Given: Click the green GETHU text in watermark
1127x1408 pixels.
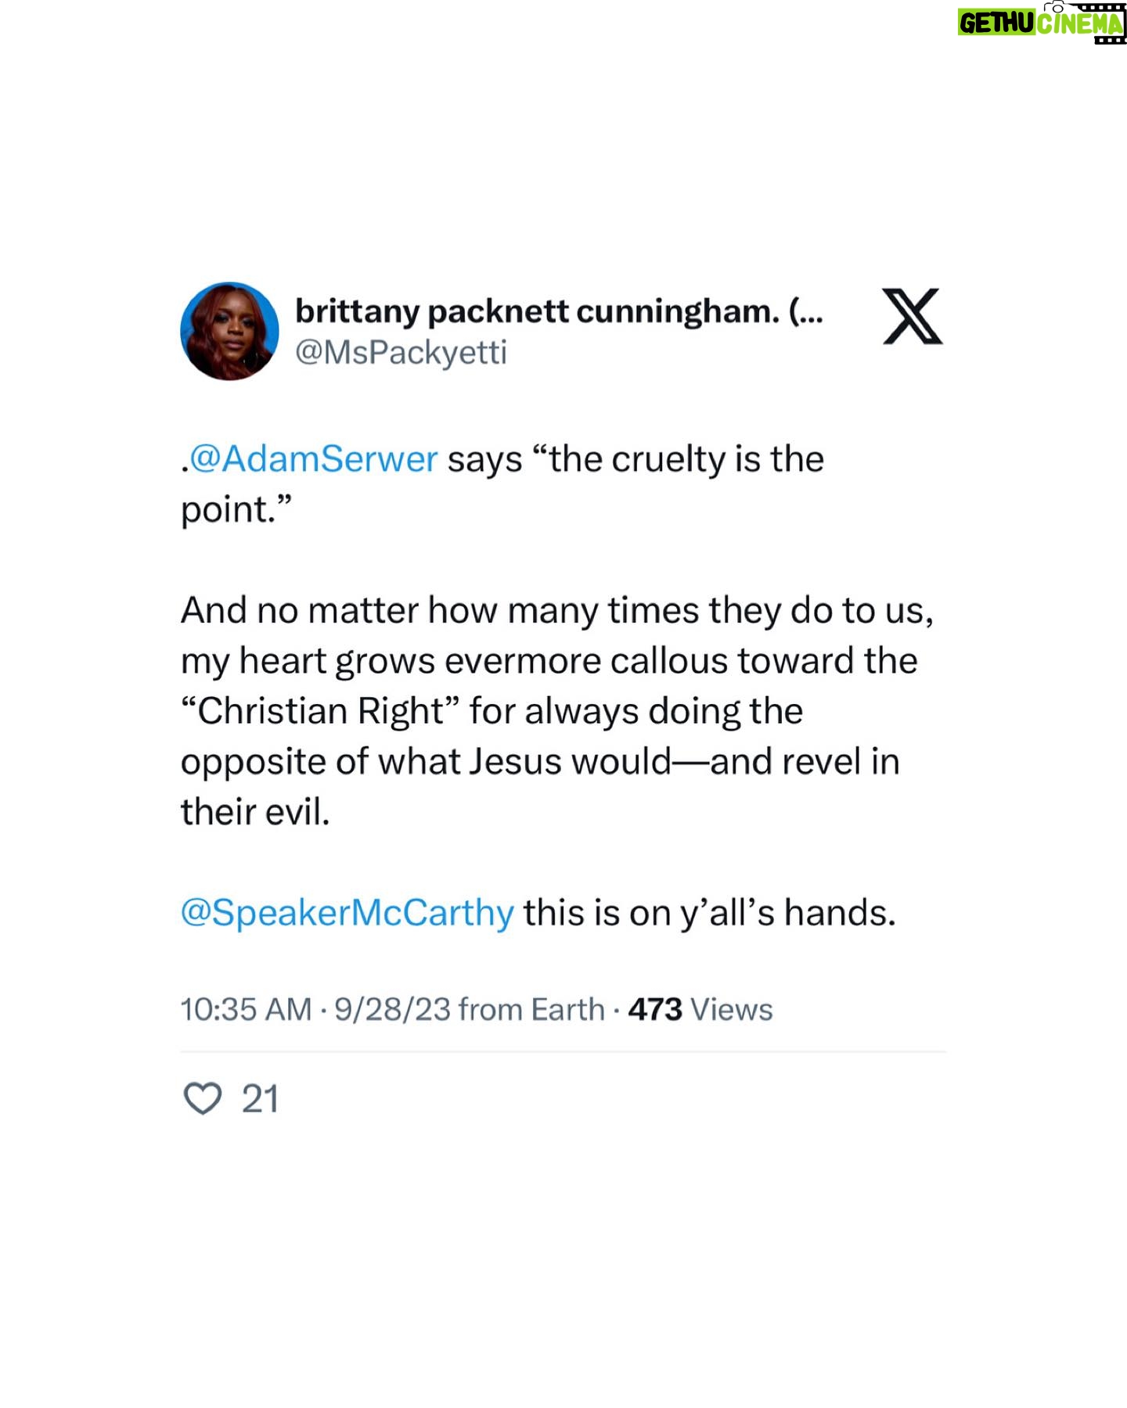Looking at the screenshot, I should pyautogui.click(x=996, y=23).
